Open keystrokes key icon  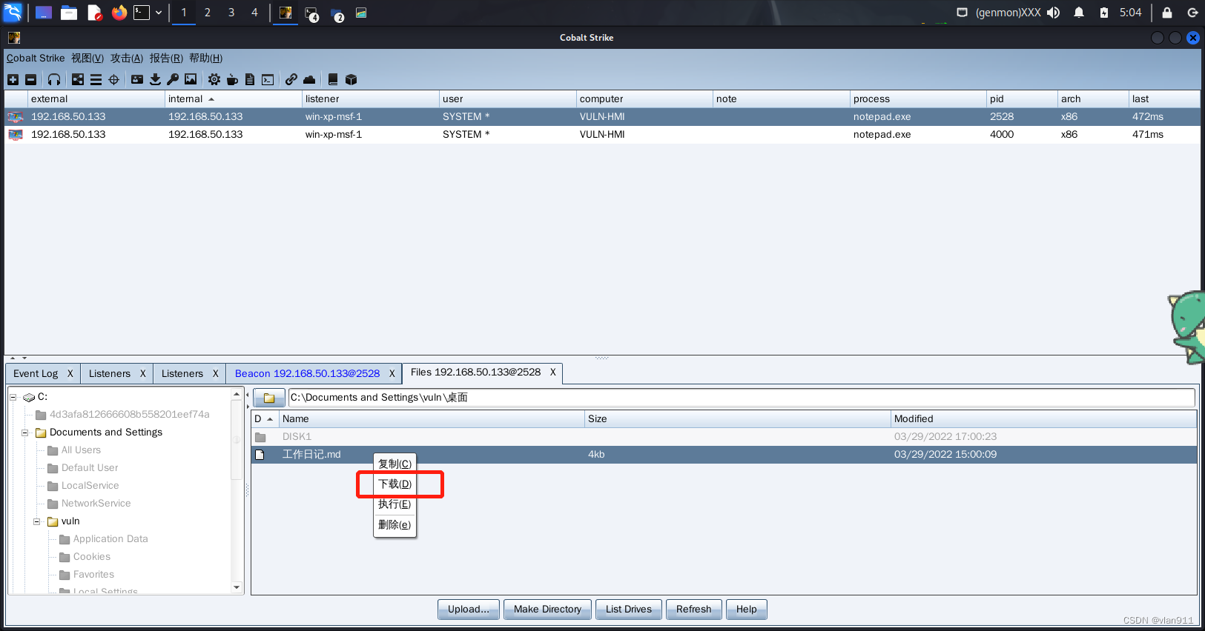173,79
